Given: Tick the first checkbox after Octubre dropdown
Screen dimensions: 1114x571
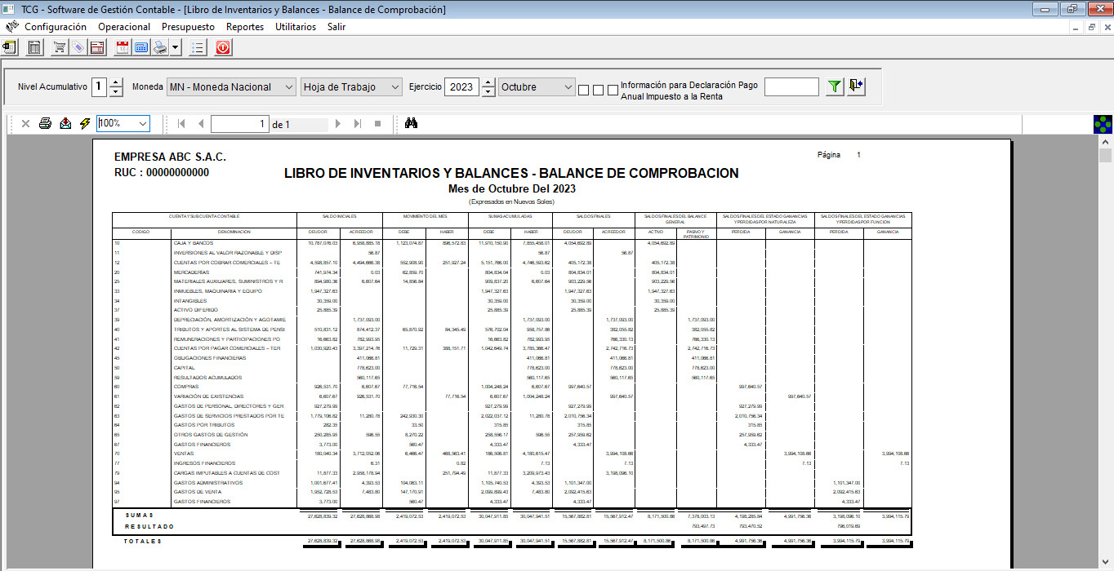Looking at the screenshot, I should pos(583,90).
